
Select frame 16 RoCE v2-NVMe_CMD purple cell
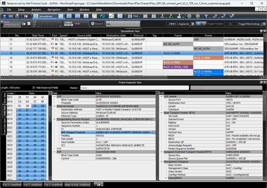point(178,67)
